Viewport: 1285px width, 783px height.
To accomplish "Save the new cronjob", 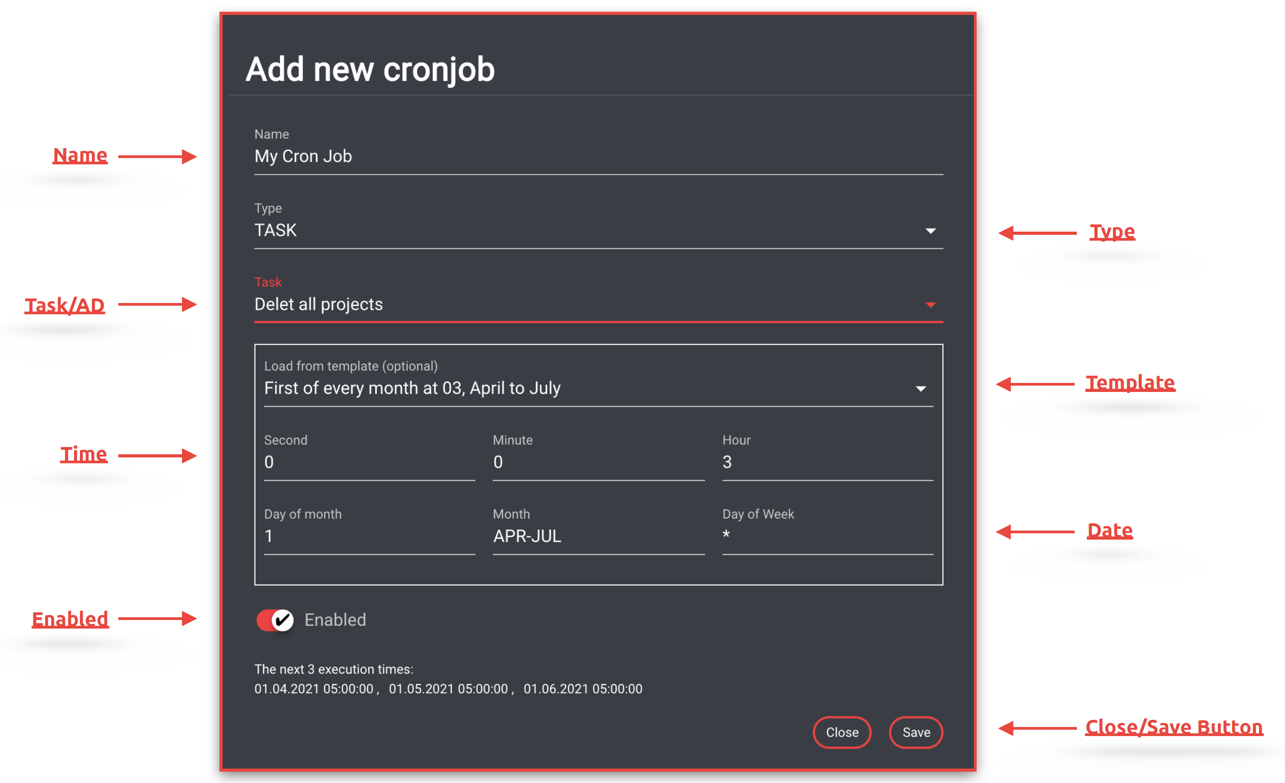I will (x=915, y=732).
